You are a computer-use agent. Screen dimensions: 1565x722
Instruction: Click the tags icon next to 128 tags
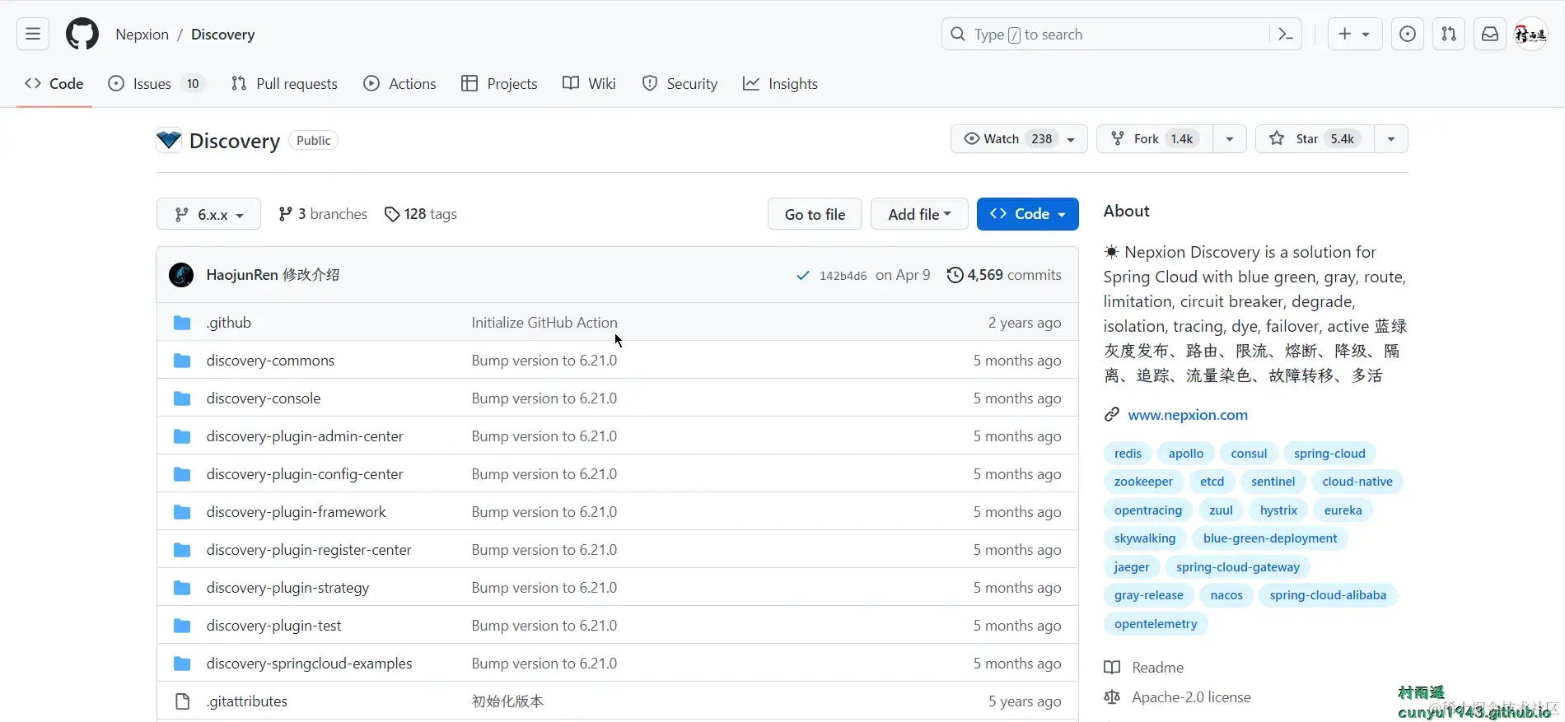click(392, 214)
